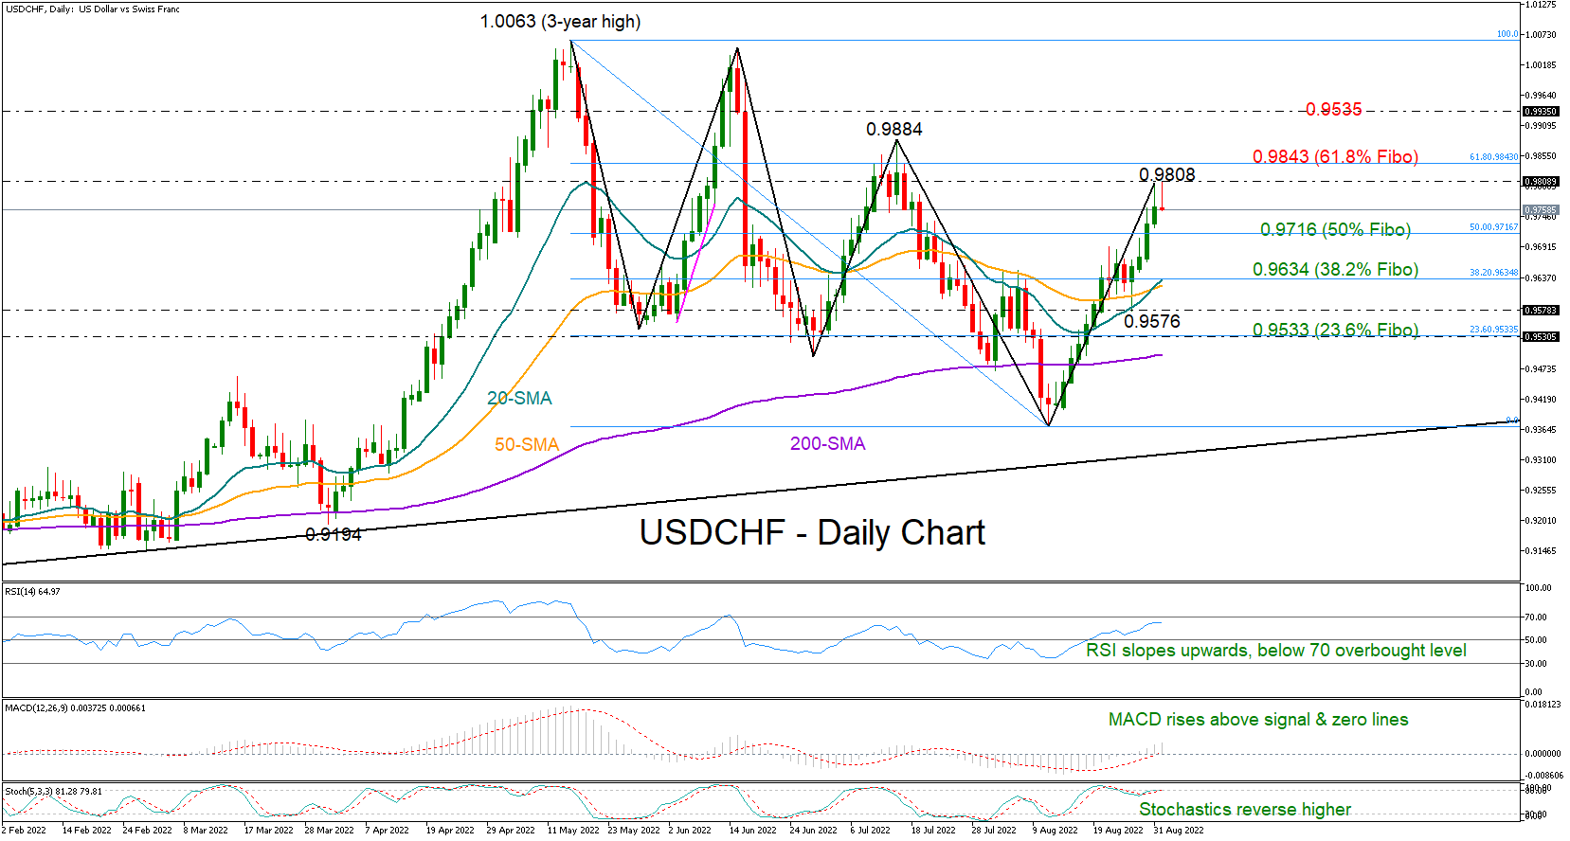1570x841 pixels.
Task: Click the USDCHF Daily chart header label
Action: pyautogui.click(x=93, y=9)
